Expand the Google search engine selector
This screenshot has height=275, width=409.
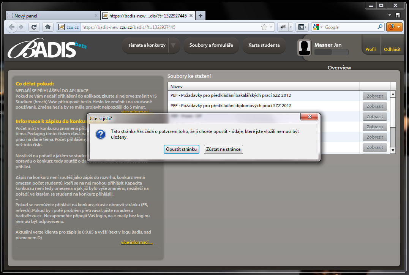coord(317,27)
